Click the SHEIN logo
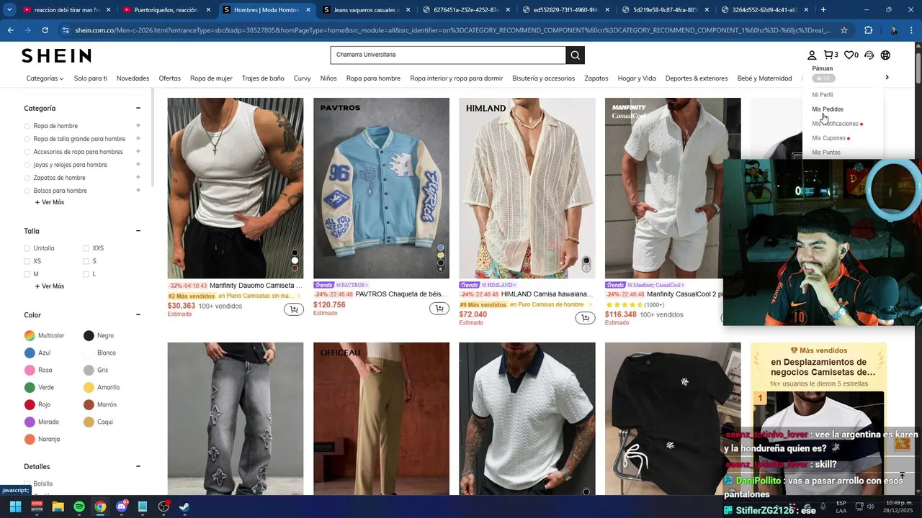 pos(56,55)
